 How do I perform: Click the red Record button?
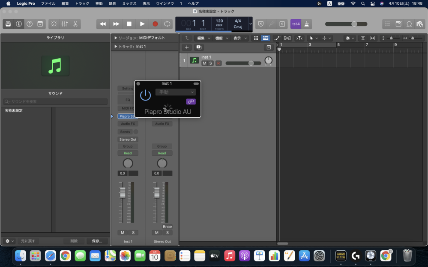[156, 24]
